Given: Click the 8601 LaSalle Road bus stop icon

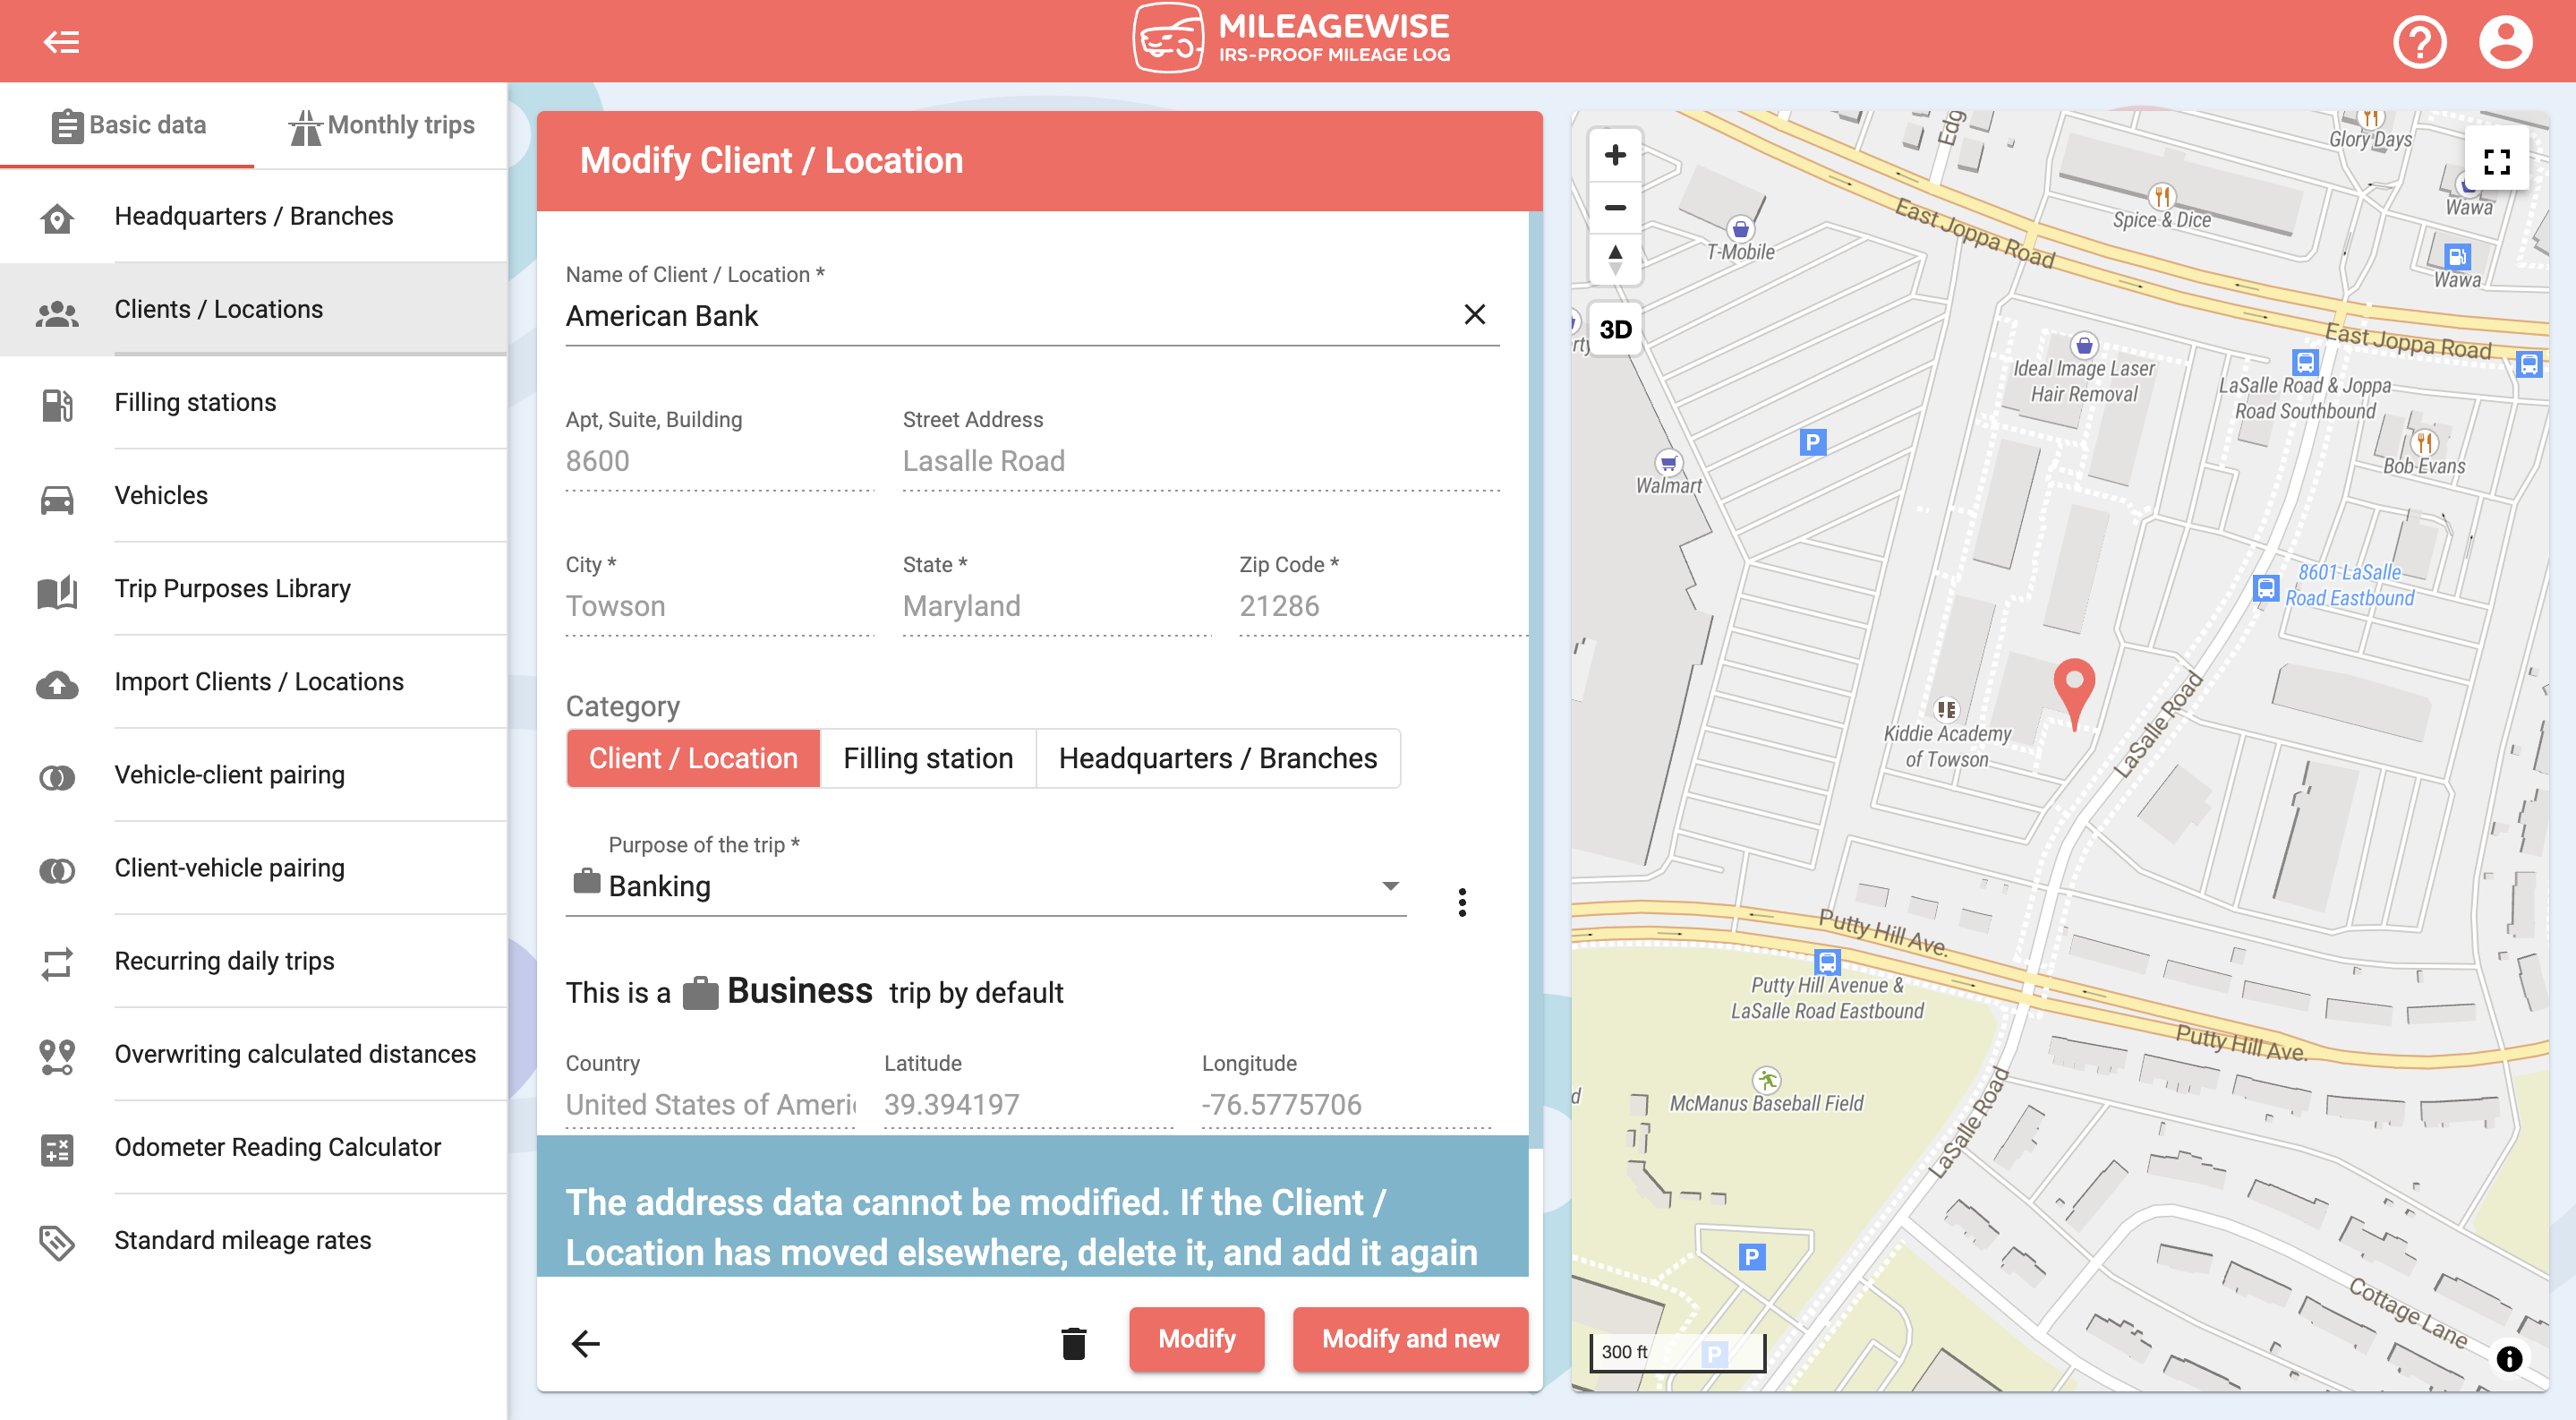Looking at the screenshot, I should pyautogui.click(x=2266, y=587).
